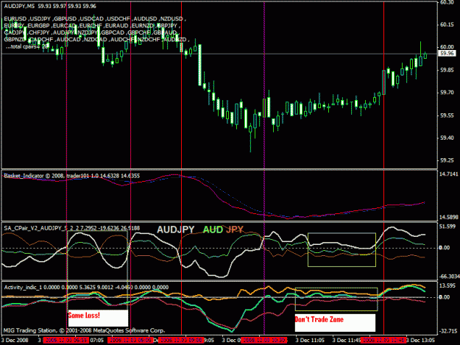Click the '3 Dec 13:05' time axis label
The height and width of the screenshot is (345, 460).
(x=420, y=340)
